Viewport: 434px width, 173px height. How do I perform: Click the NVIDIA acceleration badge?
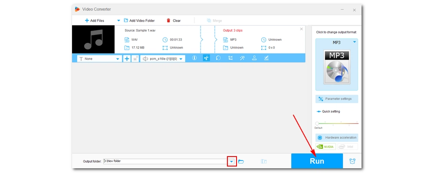[x=326, y=147]
